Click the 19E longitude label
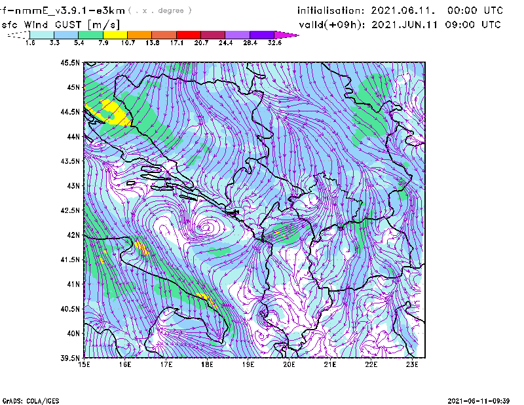The width and height of the screenshot is (524, 405). [248, 364]
